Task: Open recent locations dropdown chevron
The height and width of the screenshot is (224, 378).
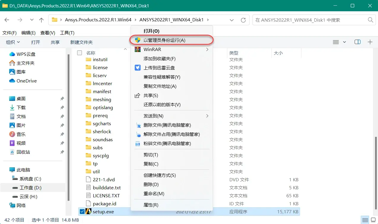Action: (x=32, y=20)
